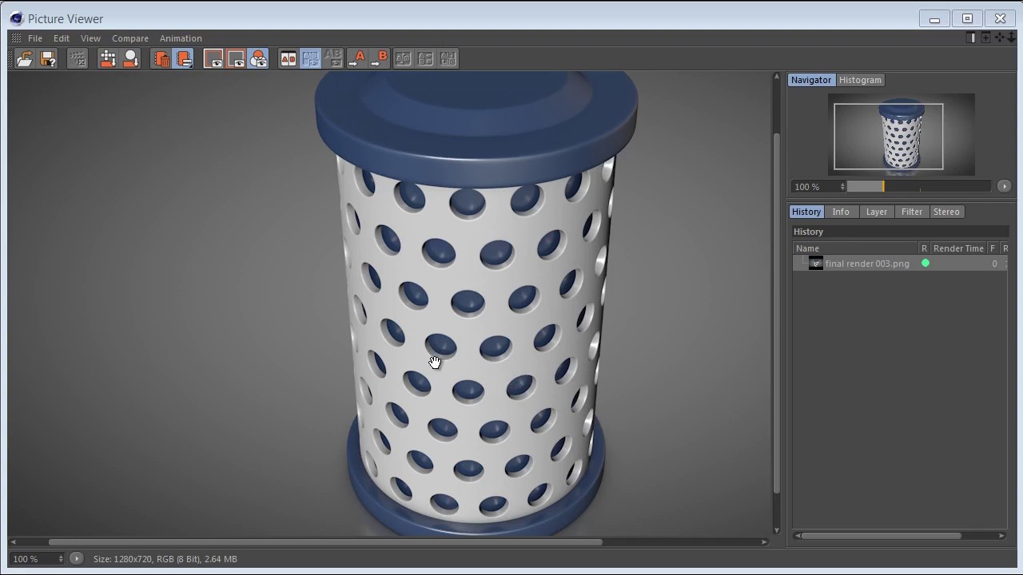The image size is (1023, 575).
Task: Toggle the color-channels eye icon
Action: point(258,58)
